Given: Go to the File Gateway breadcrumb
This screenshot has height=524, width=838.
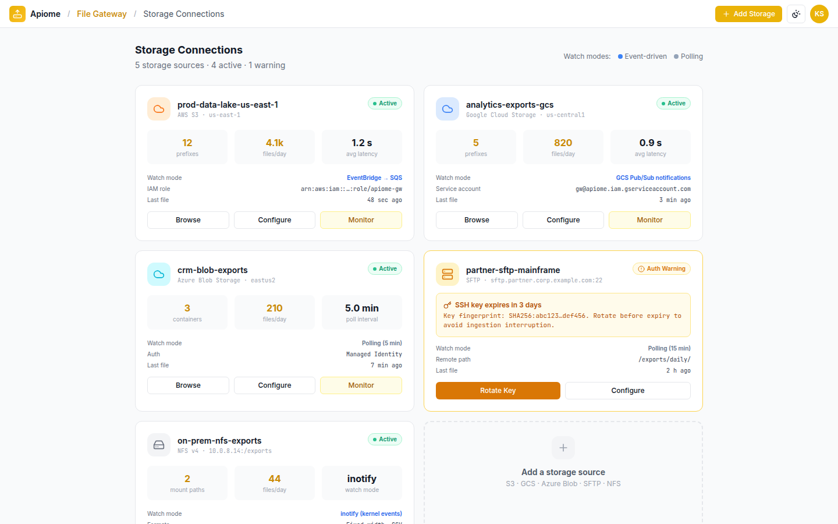Looking at the screenshot, I should coord(102,14).
